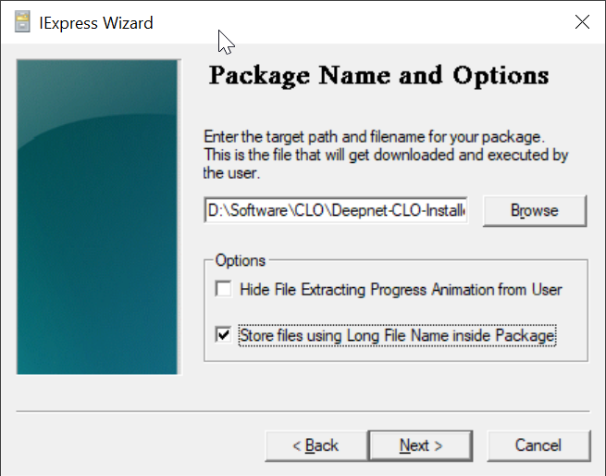Click the Store files using Long File Name label
The width and height of the screenshot is (606, 476).
click(397, 335)
